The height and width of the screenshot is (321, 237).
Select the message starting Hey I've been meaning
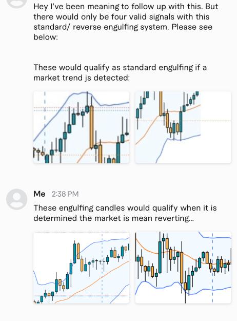(x=126, y=22)
